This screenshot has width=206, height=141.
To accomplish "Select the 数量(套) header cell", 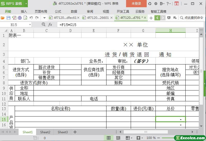I will [119, 109].
